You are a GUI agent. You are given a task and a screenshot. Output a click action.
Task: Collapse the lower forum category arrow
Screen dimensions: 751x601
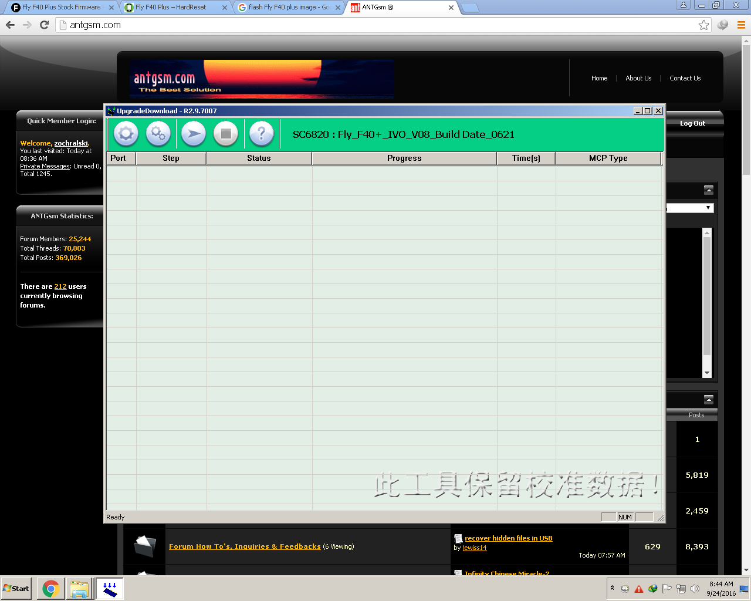(x=709, y=400)
